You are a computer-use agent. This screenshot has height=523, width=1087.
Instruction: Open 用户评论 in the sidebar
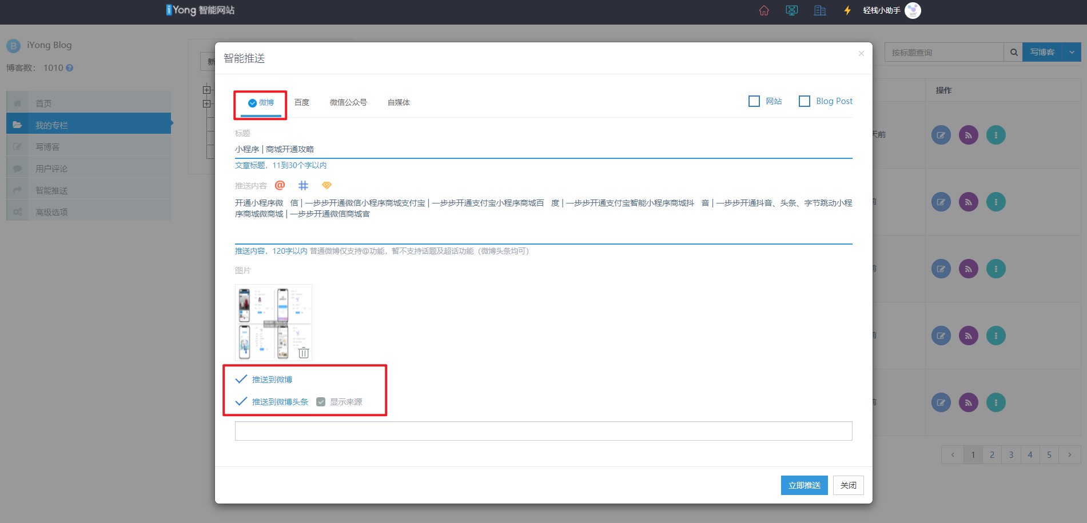point(89,168)
